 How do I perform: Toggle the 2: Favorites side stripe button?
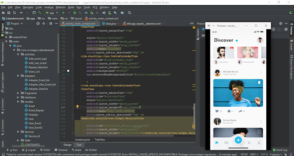pos(3,106)
